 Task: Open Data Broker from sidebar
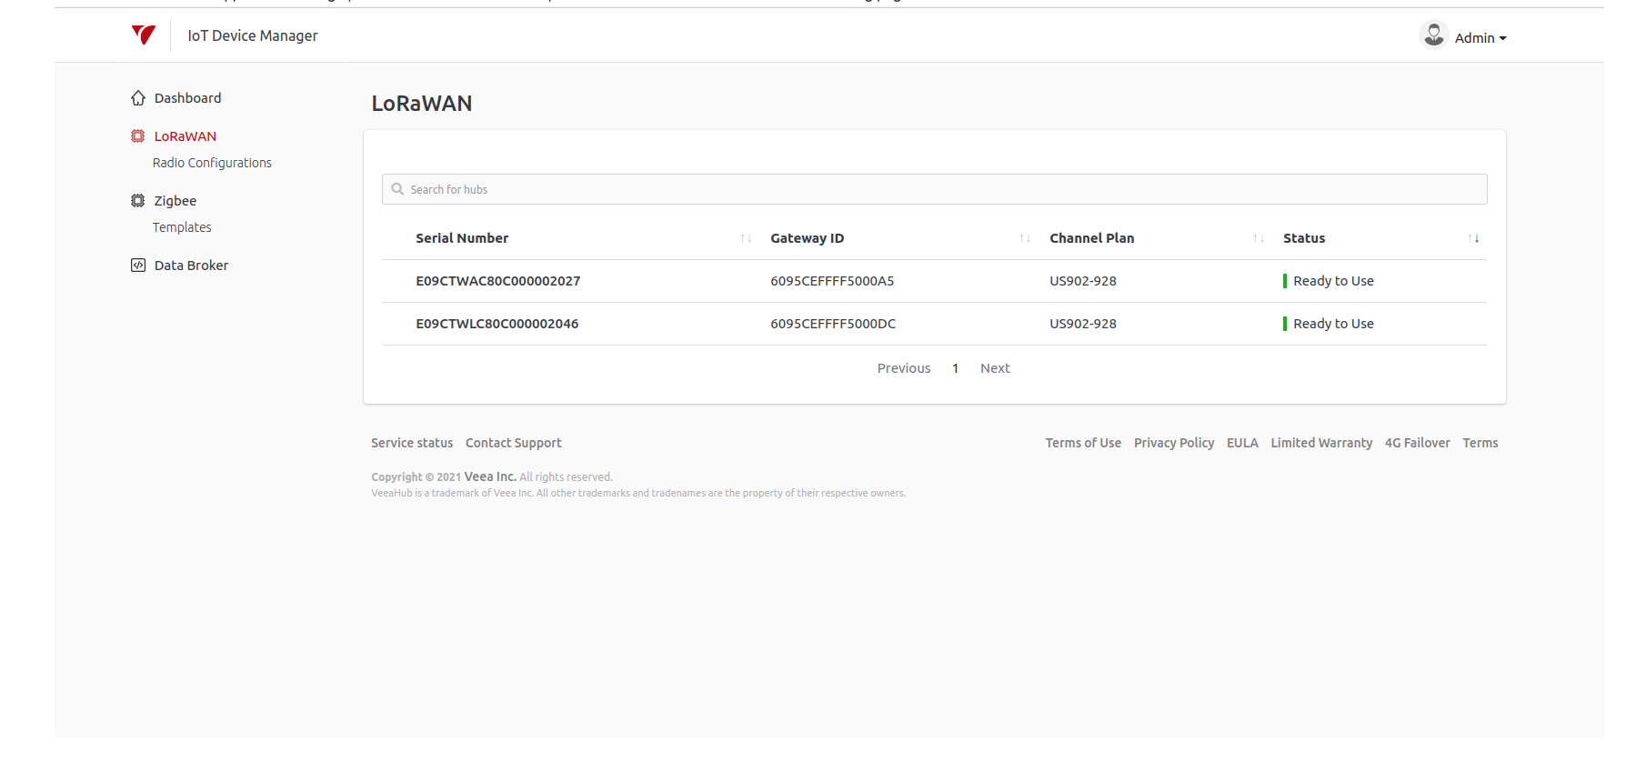point(191,266)
